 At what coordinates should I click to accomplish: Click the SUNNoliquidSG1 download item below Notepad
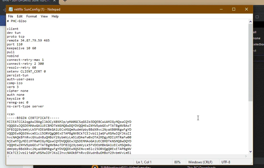point(125,167)
